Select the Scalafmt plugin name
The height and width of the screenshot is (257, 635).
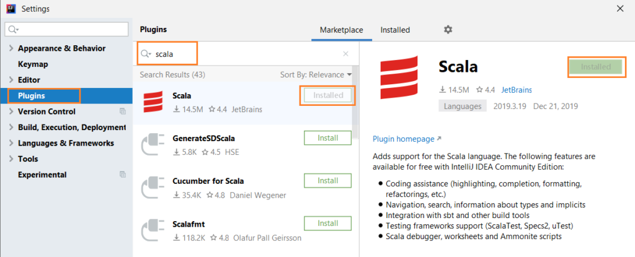[190, 224]
